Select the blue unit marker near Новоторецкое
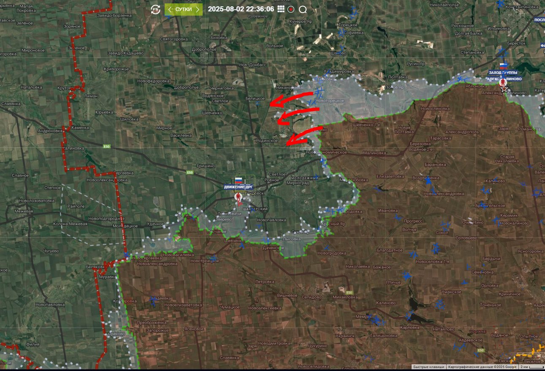Image resolution: width=545 pixels, height=371 pixels. [319, 92]
